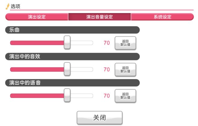Click the 演出中的音效 slider handle
The width and height of the screenshot is (198, 126).
pyautogui.click(x=67, y=69)
